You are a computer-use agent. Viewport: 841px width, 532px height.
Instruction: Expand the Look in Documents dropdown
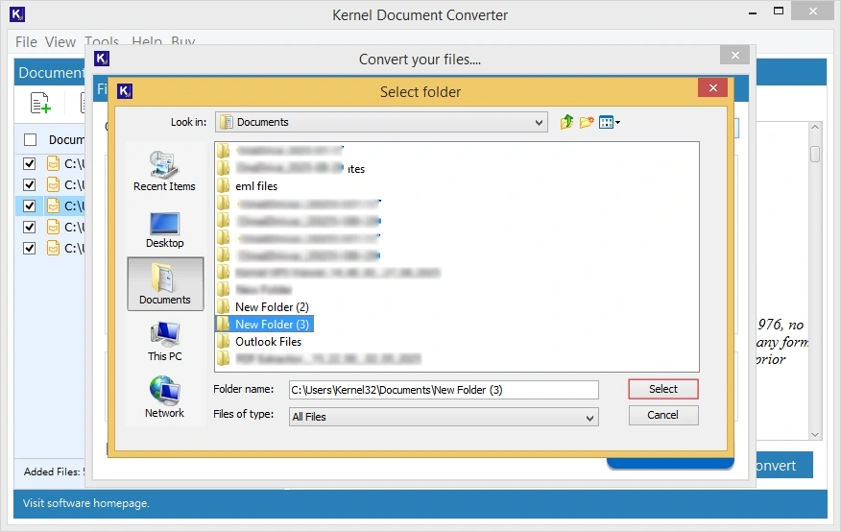540,122
